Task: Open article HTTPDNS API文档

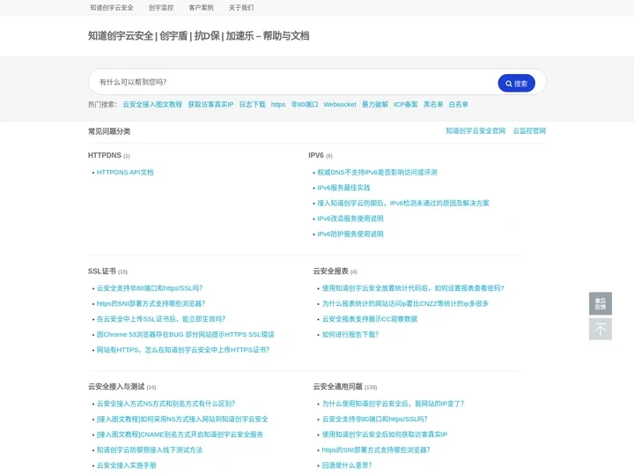Action: coord(125,173)
